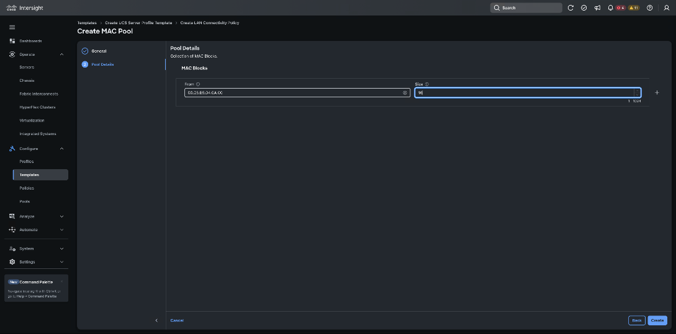Open the notifications bell icon

(610, 8)
